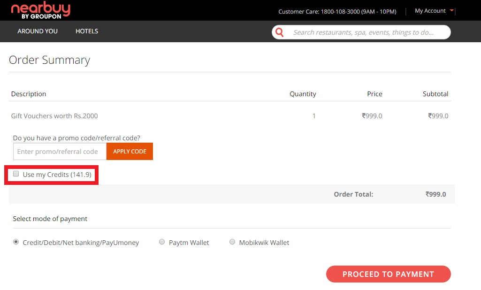Viewport: 481px width, 290px height.
Task: Click the Order Total: label
Action: coord(353,194)
